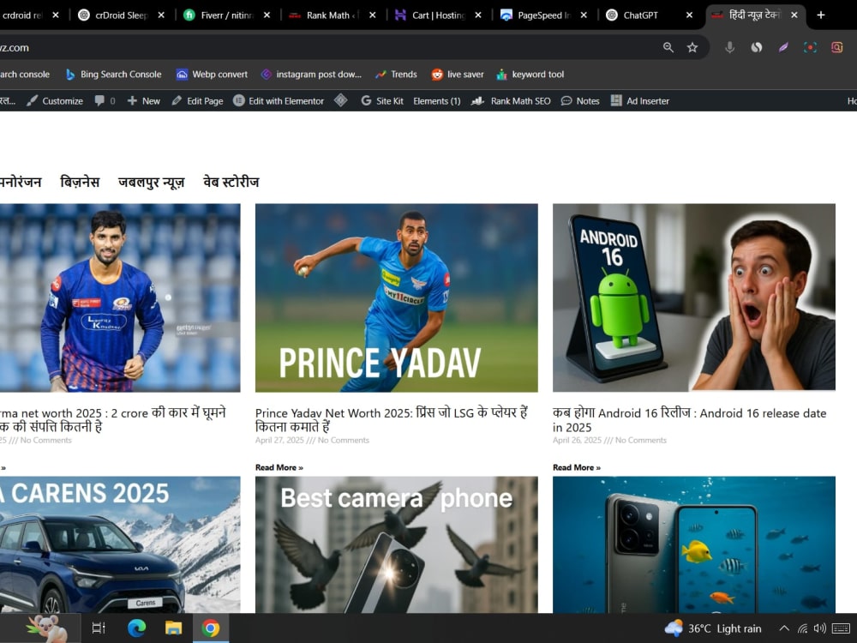Open File Explorer from taskbar

173,628
